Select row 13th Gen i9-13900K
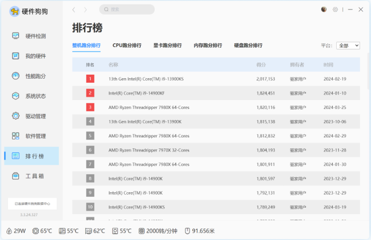The width and height of the screenshot is (371, 240). point(216,121)
